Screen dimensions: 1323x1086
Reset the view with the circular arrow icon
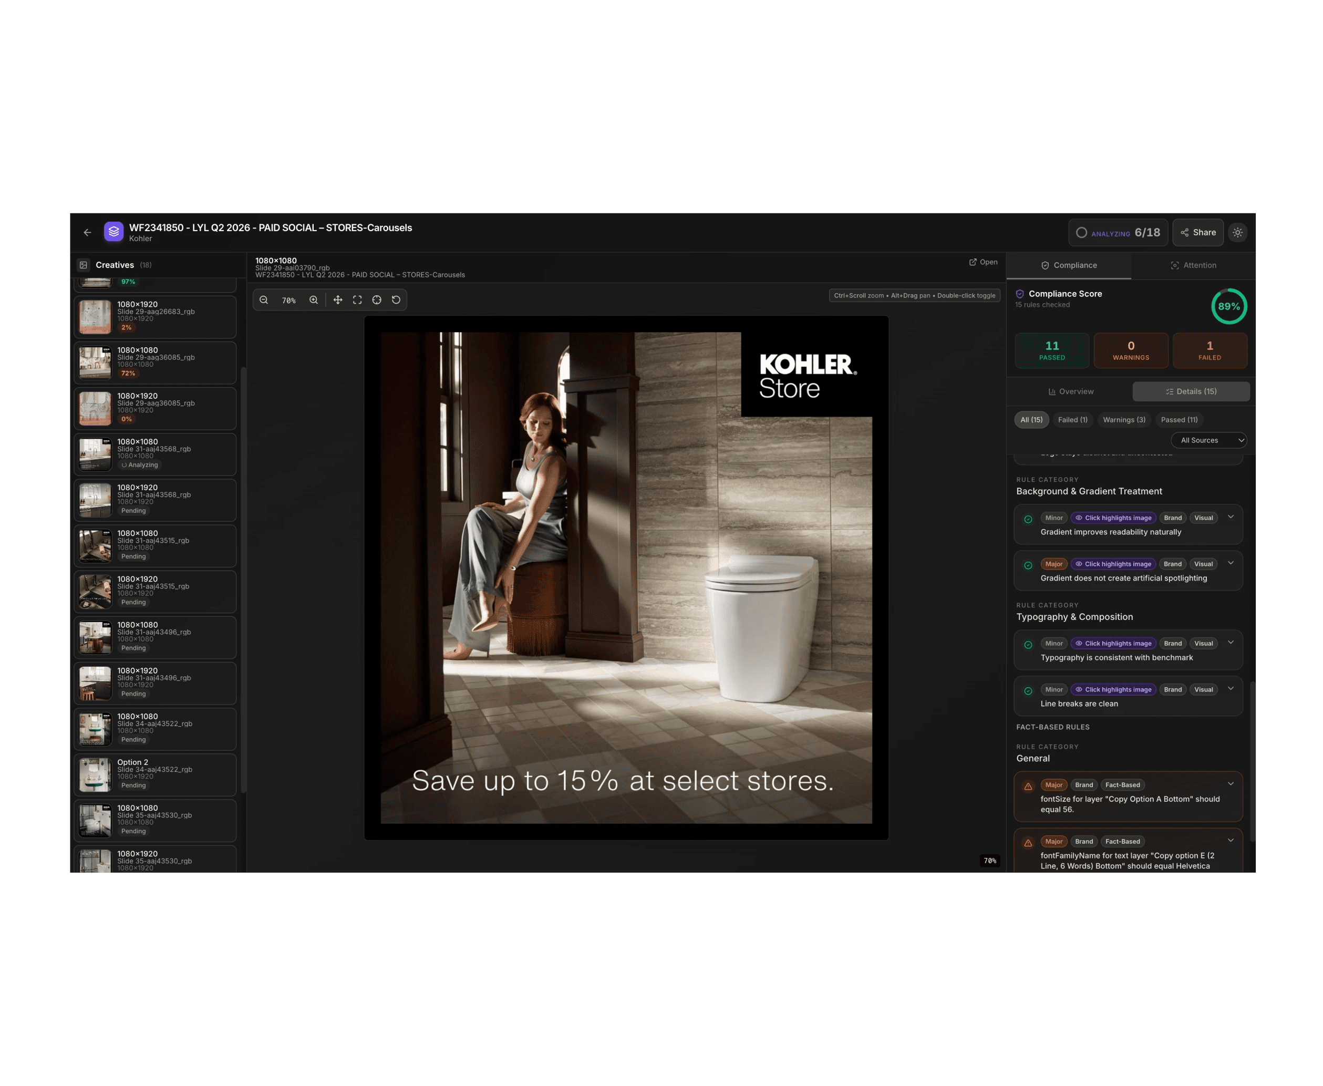click(396, 301)
